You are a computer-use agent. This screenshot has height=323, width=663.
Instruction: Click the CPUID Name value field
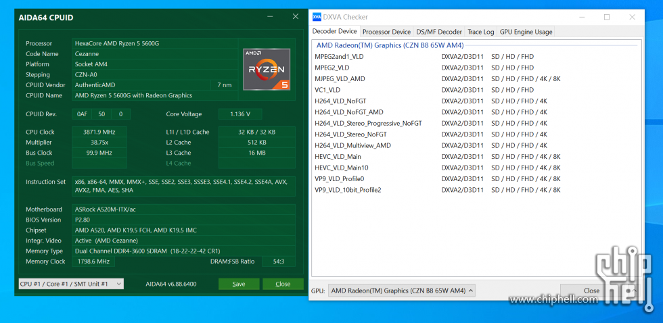(x=155, y=95)
